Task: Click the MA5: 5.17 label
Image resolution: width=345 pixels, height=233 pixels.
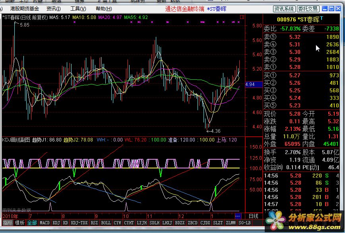Action: [60, 17]
